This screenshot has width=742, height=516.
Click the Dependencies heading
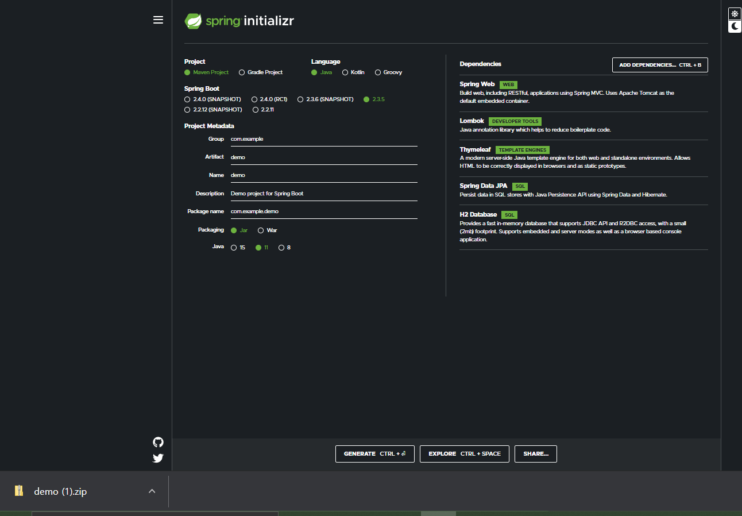pos(481,64)
